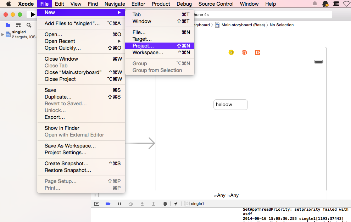351x222 pixels.
Task: Click the single1 process in debug bar
Action: pos(194,204)
